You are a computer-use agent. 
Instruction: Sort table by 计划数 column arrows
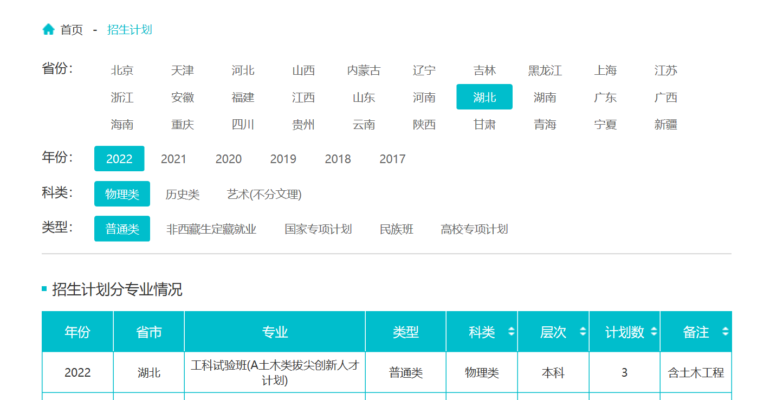pyautogui.click(x=654, y=332)
